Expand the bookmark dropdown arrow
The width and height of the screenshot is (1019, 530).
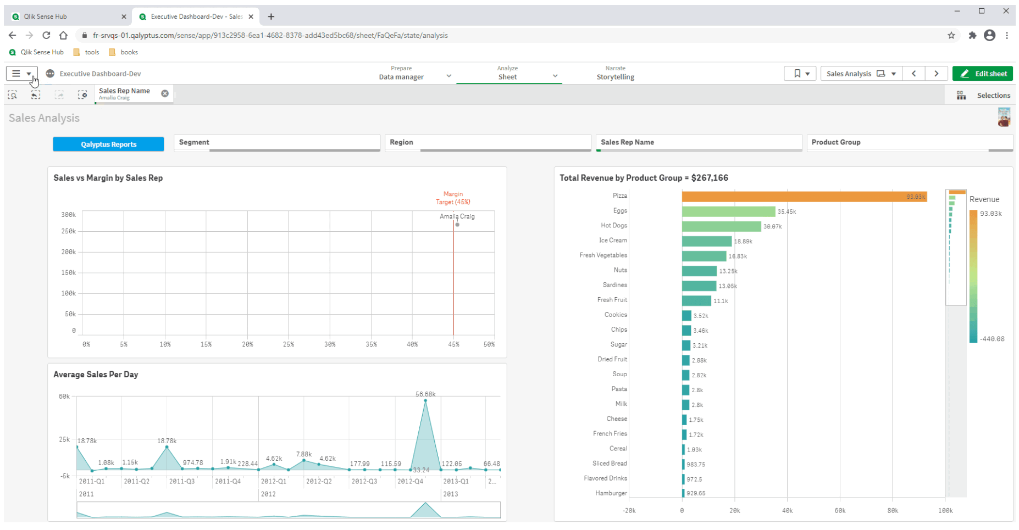tap(807, 73)
